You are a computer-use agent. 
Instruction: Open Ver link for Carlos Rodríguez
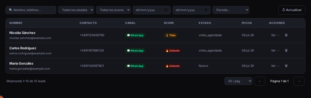click(275, 51)
